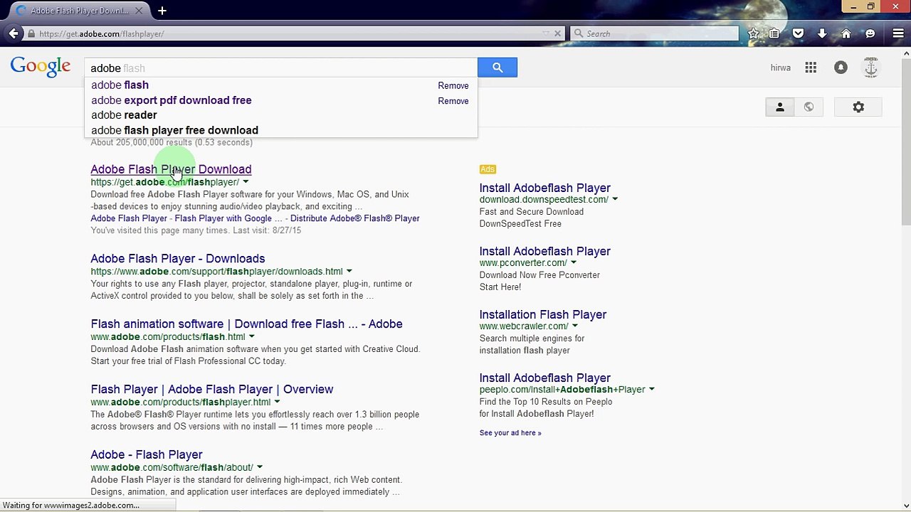
Task: Close the Adobe Flash Player Download tab
Action: coord(139,11)
